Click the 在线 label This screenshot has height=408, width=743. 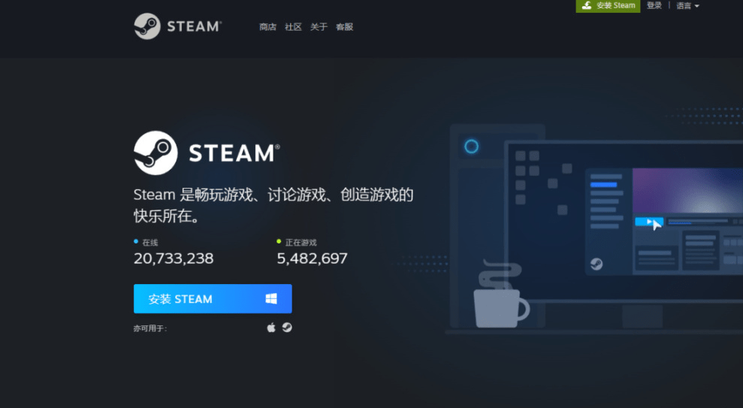[x=150, y=243]
